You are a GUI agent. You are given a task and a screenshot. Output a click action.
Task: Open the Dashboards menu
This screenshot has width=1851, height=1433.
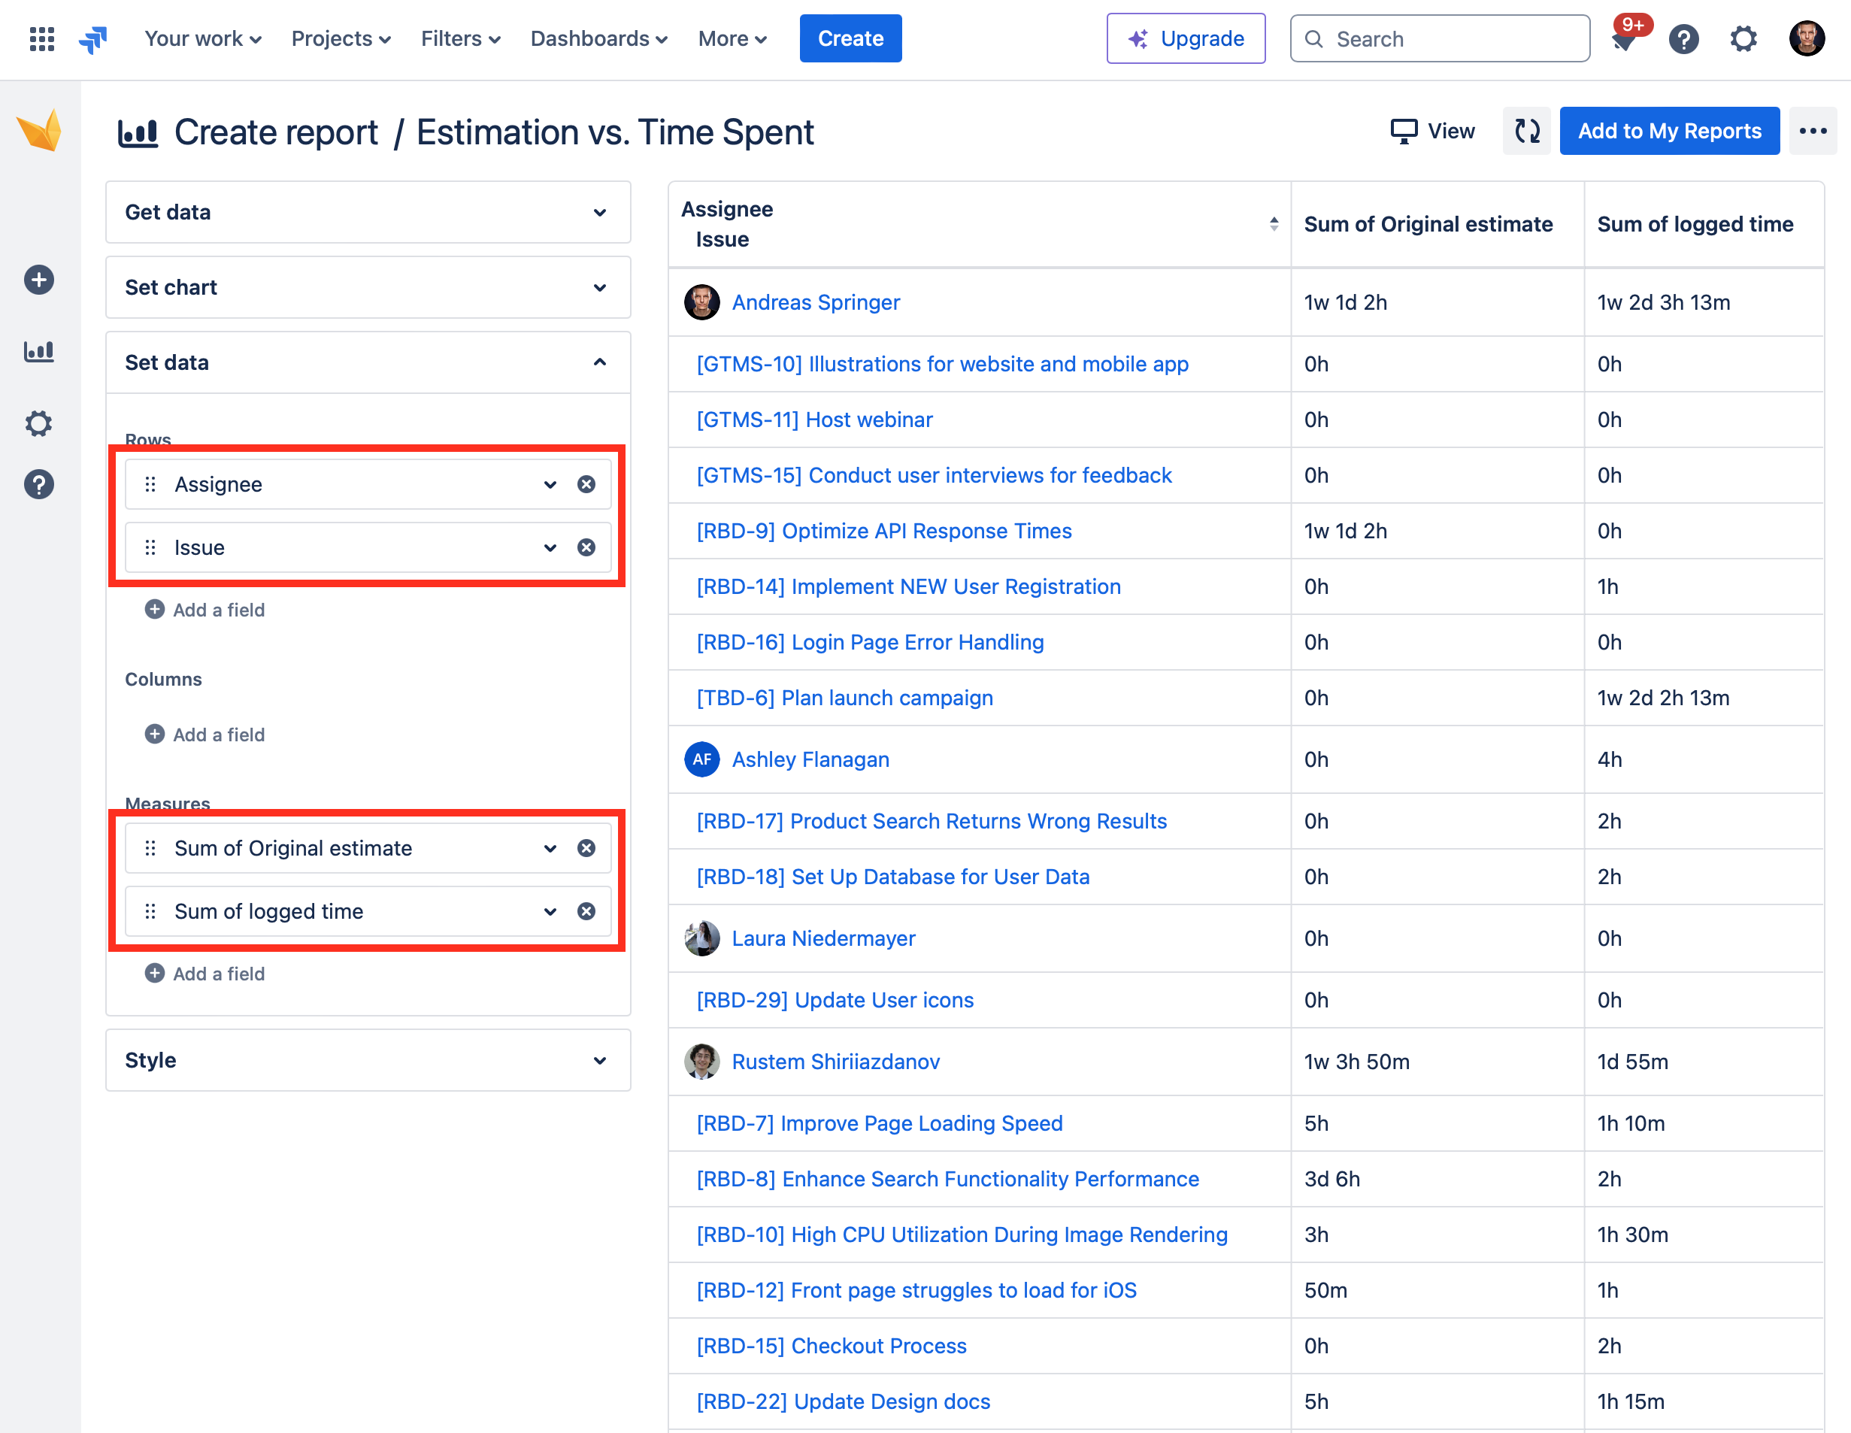pos(598,38)
